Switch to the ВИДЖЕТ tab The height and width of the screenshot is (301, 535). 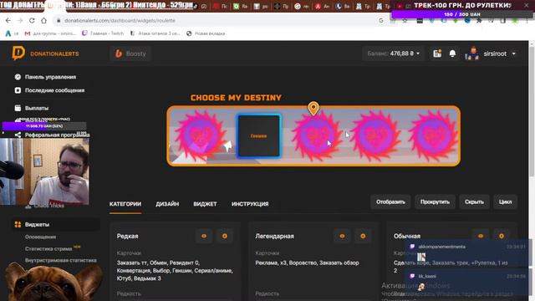point(205,204)
